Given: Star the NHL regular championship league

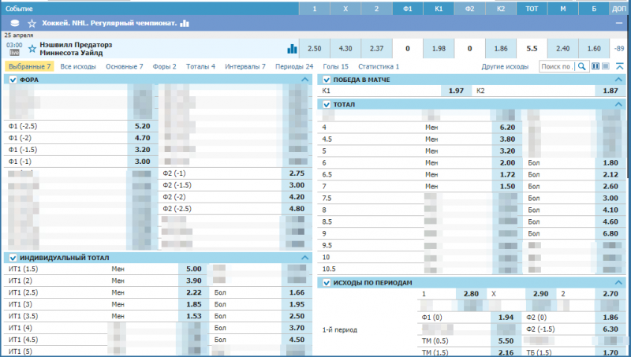Looking at the screenshot, I should (x=32, y=24).
